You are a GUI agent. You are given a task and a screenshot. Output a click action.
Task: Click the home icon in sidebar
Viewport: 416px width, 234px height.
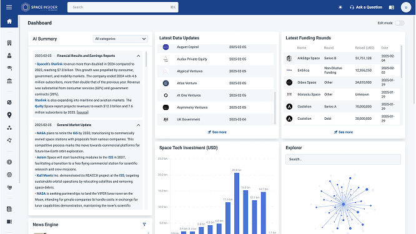pyautogui.click(x=9, y=21)
